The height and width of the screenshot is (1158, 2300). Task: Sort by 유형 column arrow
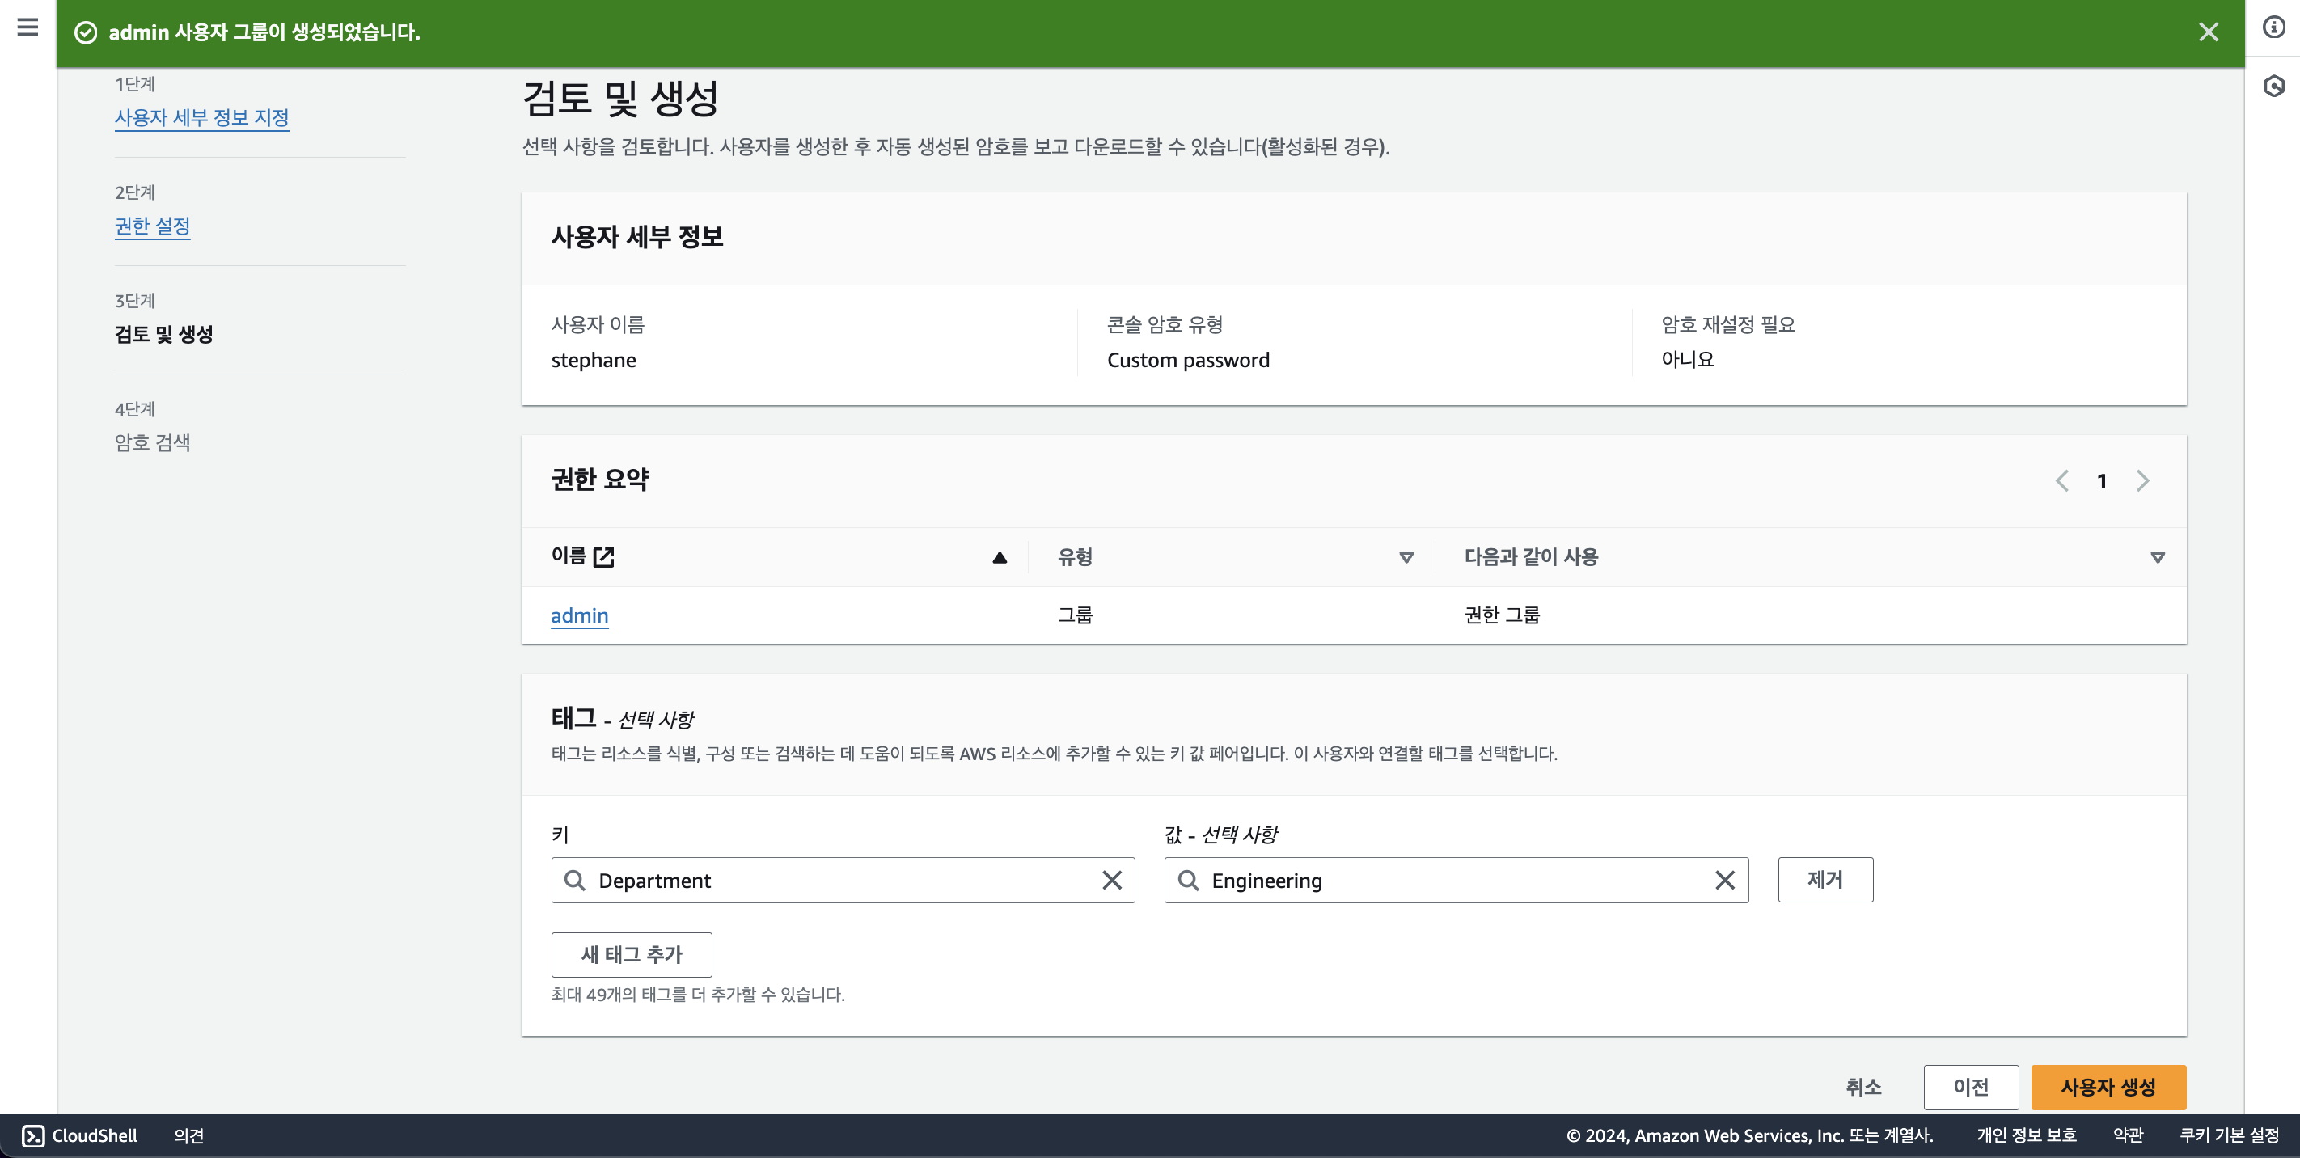pyautogui.click(x=1406, y=558)
